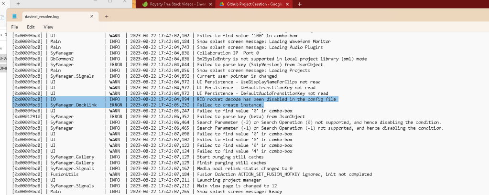Open the File menu in Notepad
The image size is (489, 195).
[x=14, y=27]
